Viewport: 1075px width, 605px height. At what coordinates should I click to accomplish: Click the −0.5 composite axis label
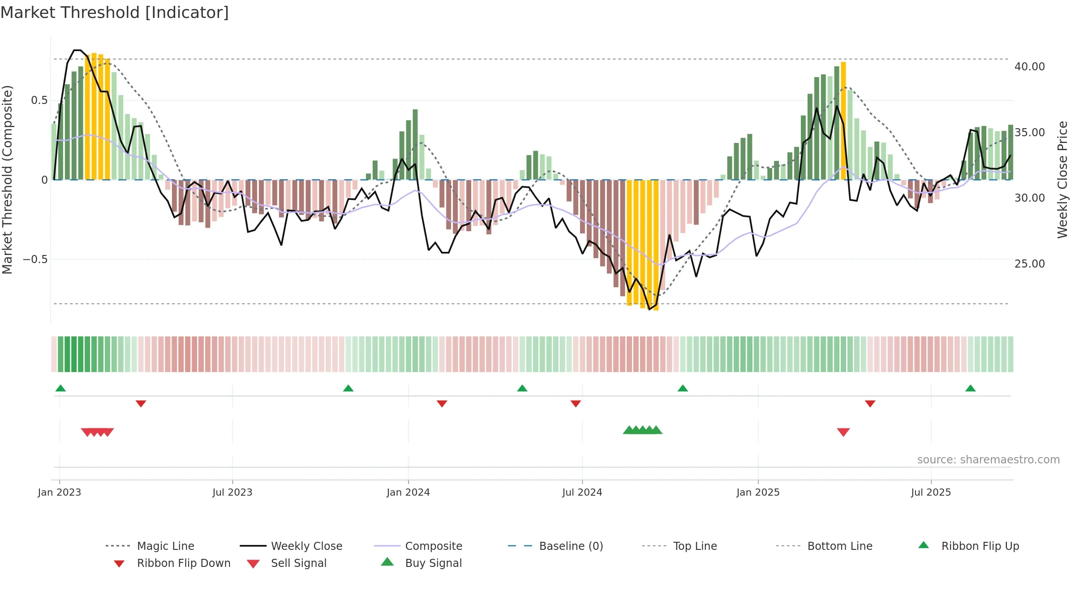[x=35, y=259]
